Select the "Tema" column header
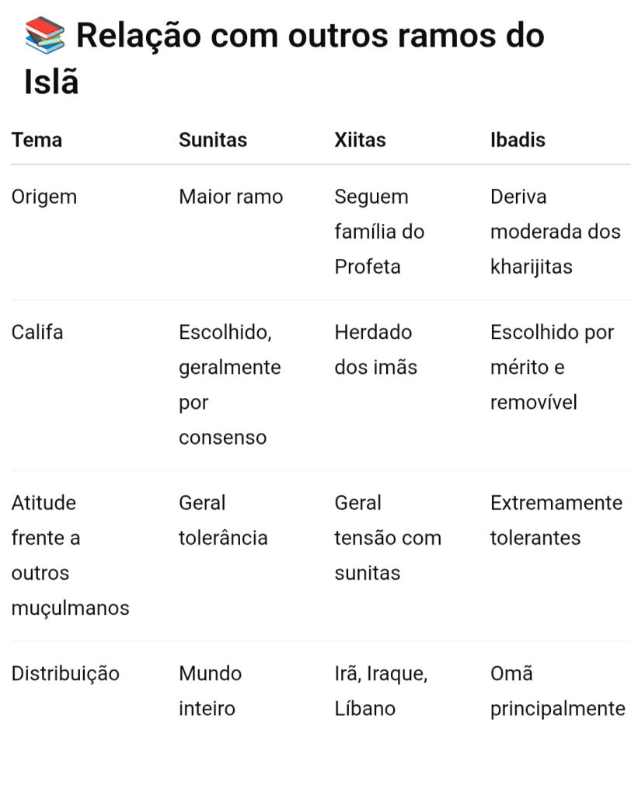 [x=37, y=140]
